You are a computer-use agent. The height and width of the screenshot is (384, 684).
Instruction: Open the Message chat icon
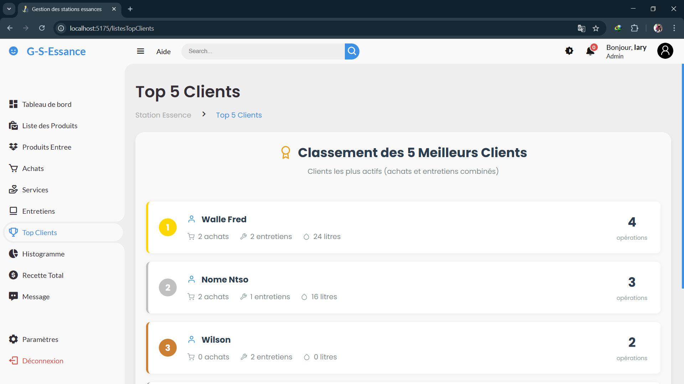[13, 297]
